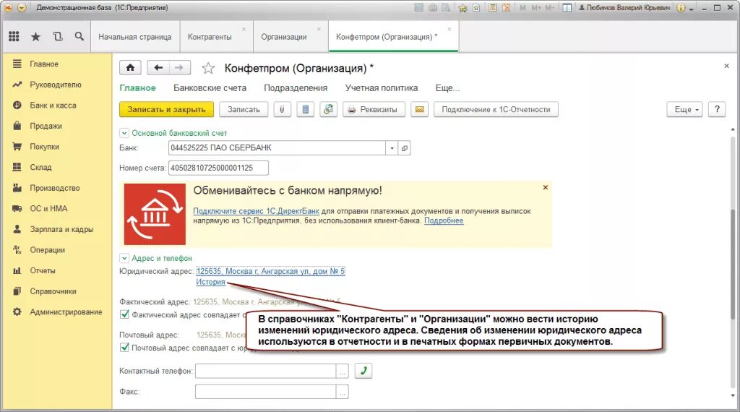
Task: Click the Номер счета input field
Action: tap(218, 168)
